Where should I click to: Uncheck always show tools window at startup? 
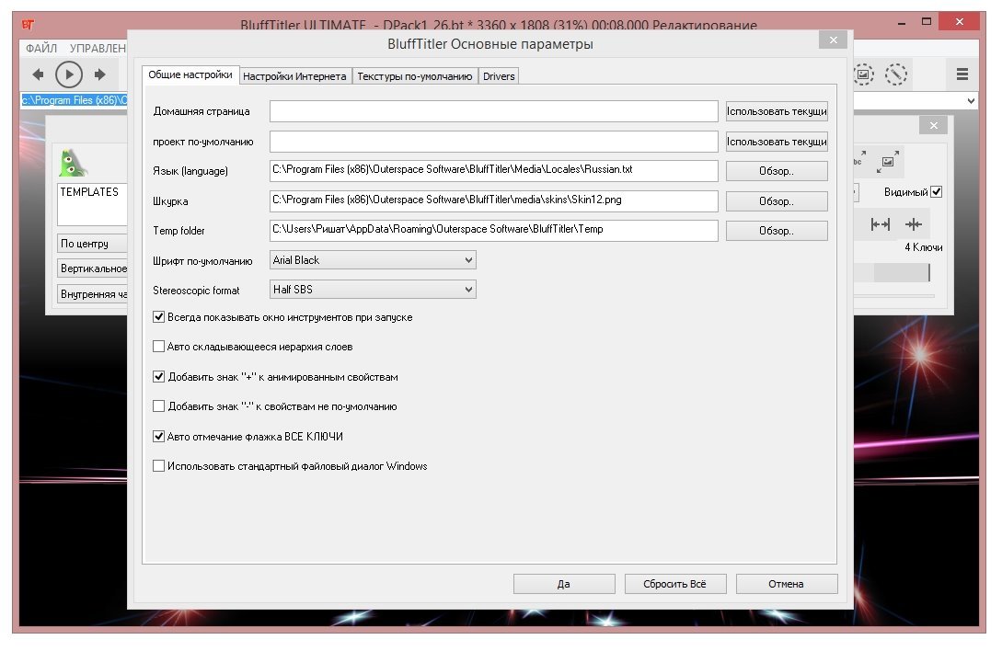(158, 317)
